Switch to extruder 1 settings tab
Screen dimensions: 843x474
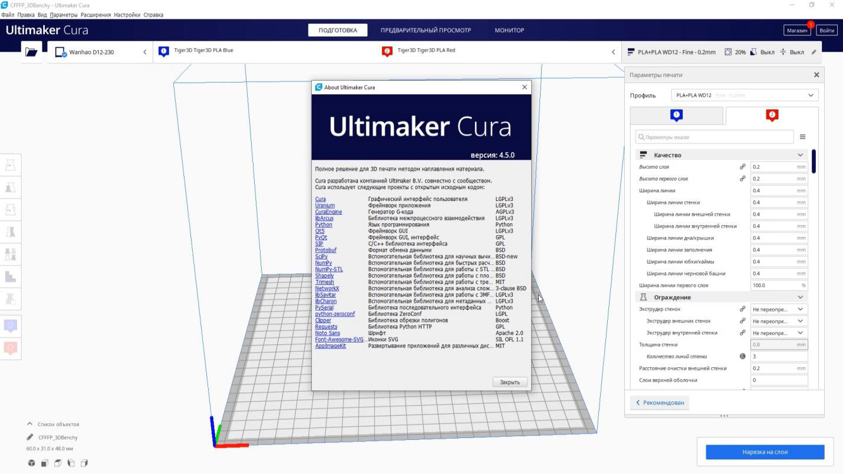click(x=676, y=116)
